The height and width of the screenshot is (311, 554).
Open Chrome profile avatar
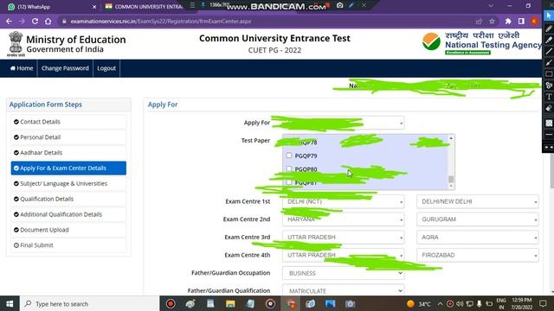point(534,21)
